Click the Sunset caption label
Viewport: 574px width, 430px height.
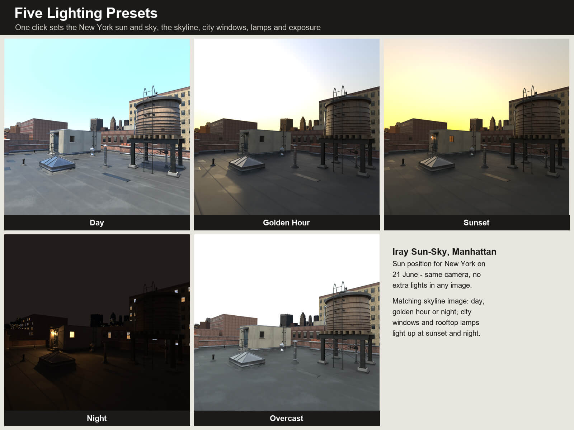[476, 223]
